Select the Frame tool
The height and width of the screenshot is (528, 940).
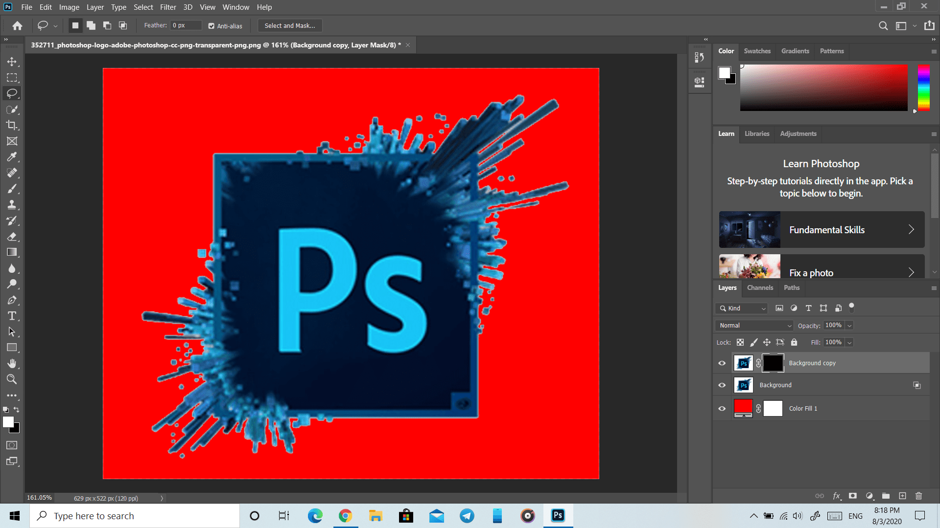pyautogui.click(x=12, y=141)
